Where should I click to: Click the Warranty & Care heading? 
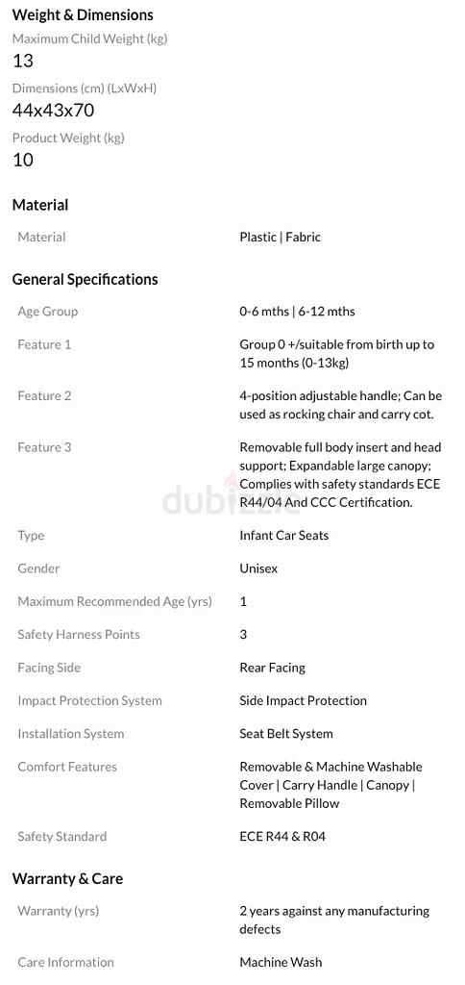[x=67, y=878]
